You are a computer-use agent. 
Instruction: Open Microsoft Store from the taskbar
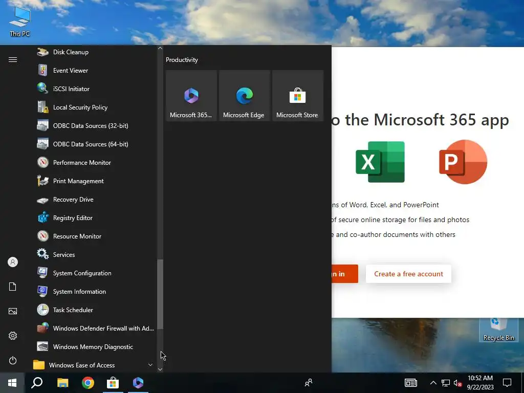[x=113, y=383]
